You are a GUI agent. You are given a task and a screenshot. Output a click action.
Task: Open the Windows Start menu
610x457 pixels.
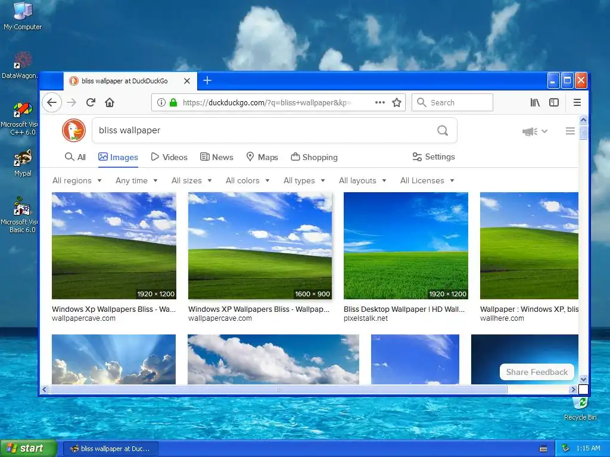[x=29, y=449]
